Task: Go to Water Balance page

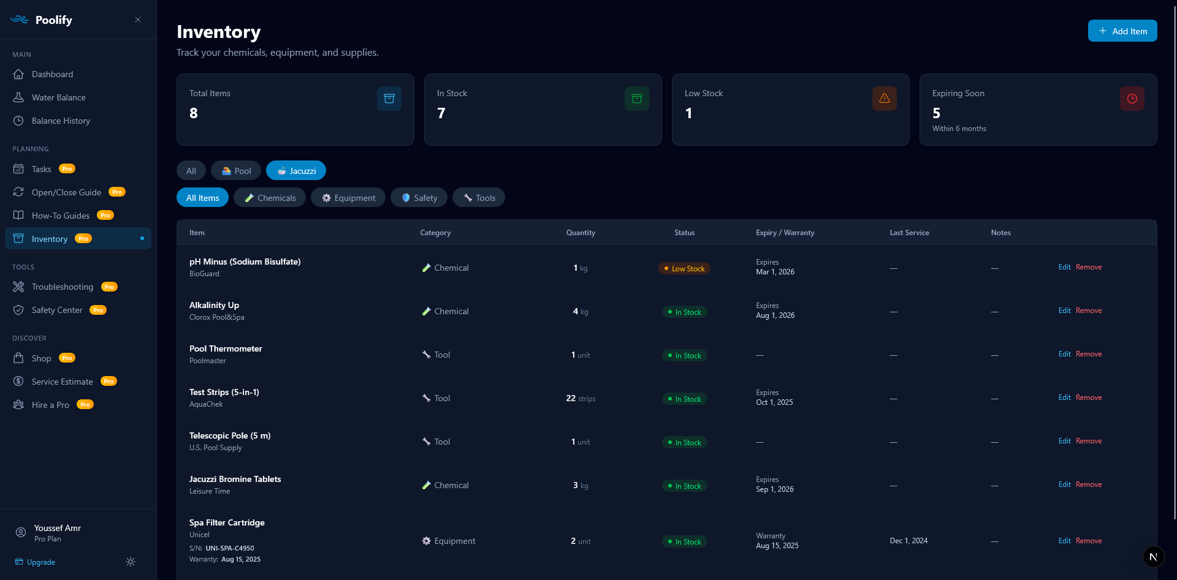Action: coord(78,97)
